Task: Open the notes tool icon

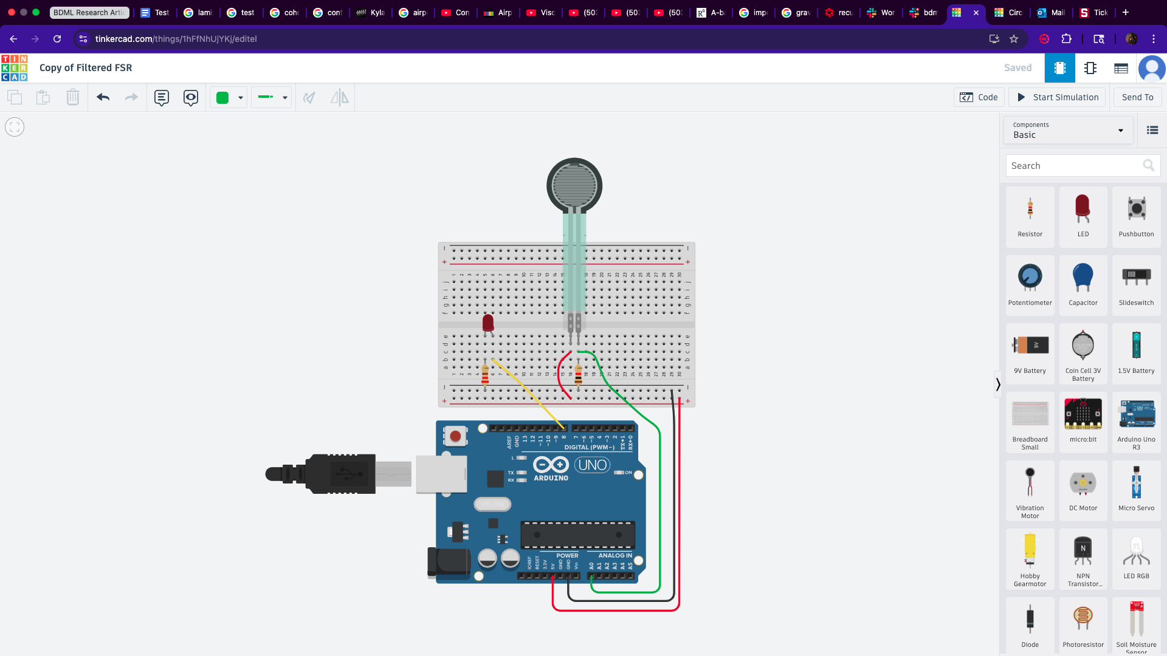Action: [161, 97]
